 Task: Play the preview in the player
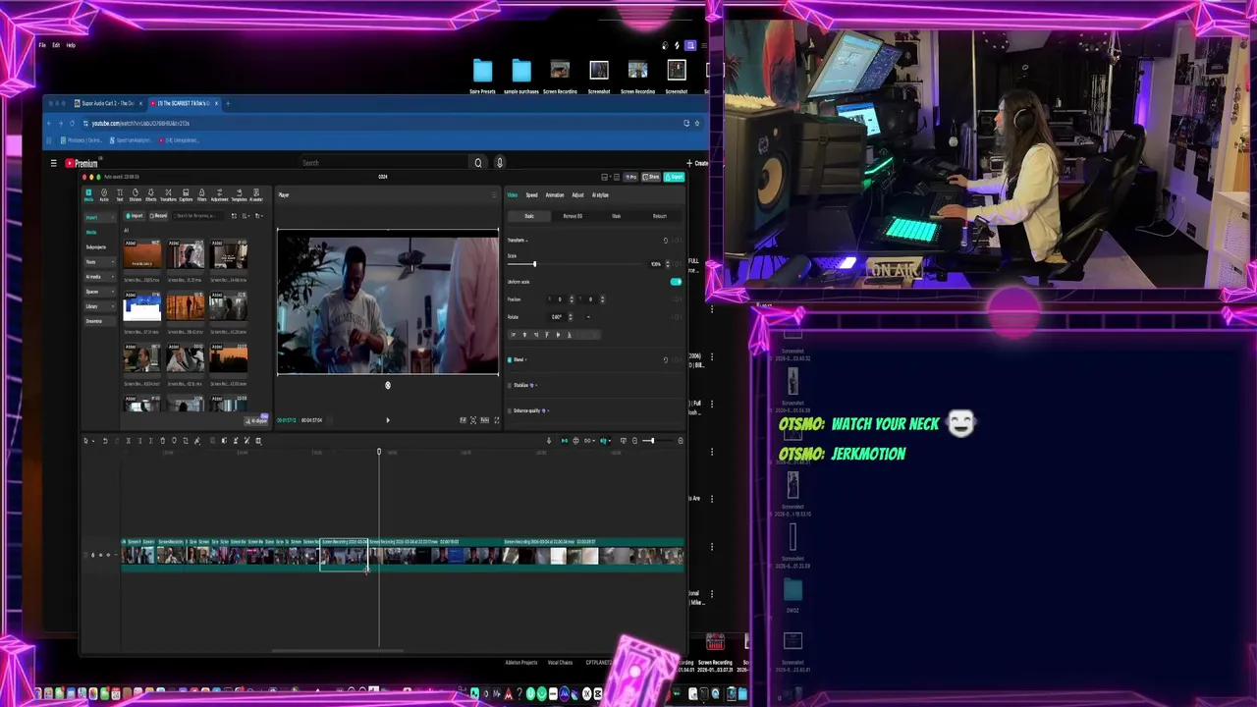point(387,420)
